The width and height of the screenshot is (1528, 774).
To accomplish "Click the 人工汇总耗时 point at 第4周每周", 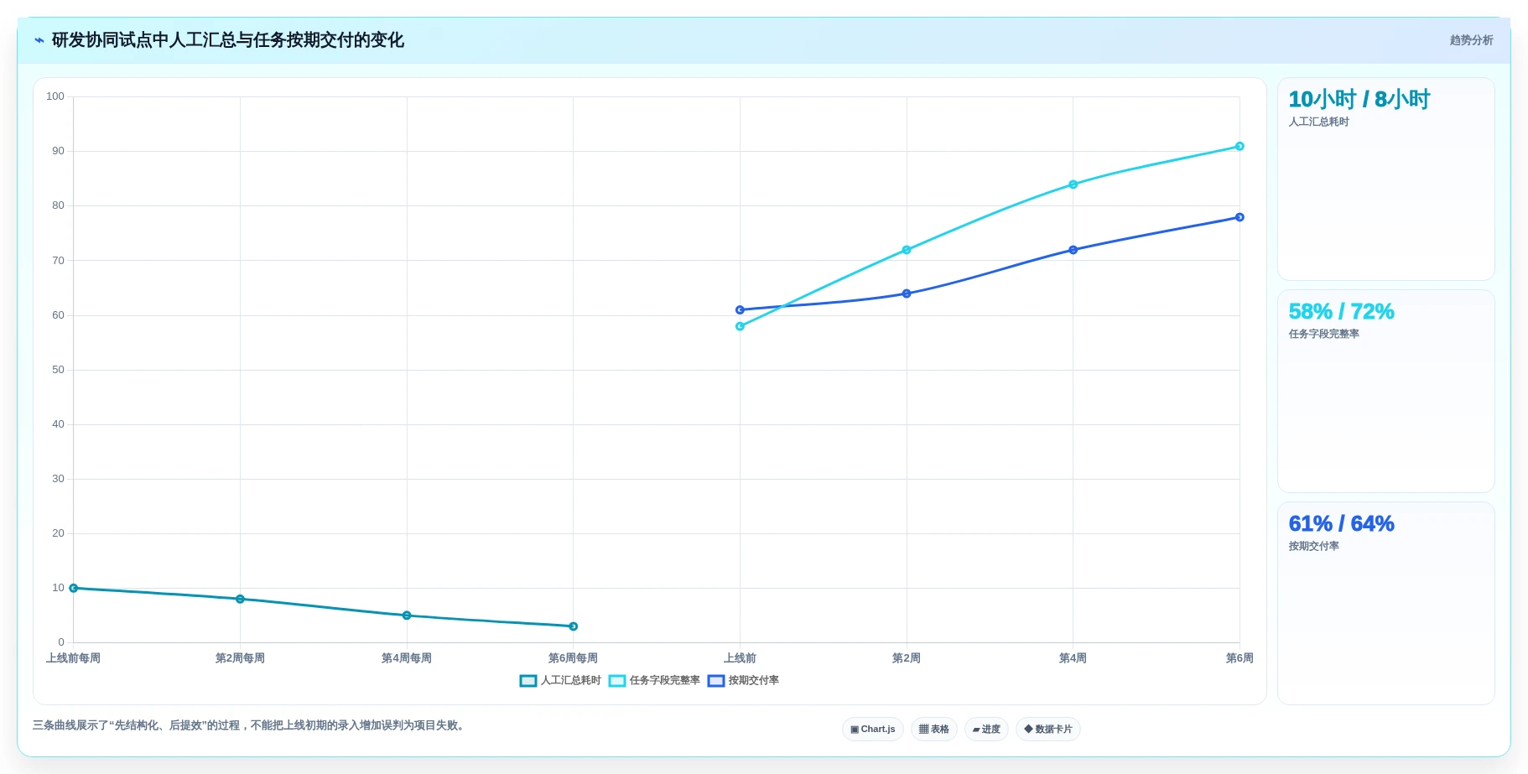I will point(407,616).
